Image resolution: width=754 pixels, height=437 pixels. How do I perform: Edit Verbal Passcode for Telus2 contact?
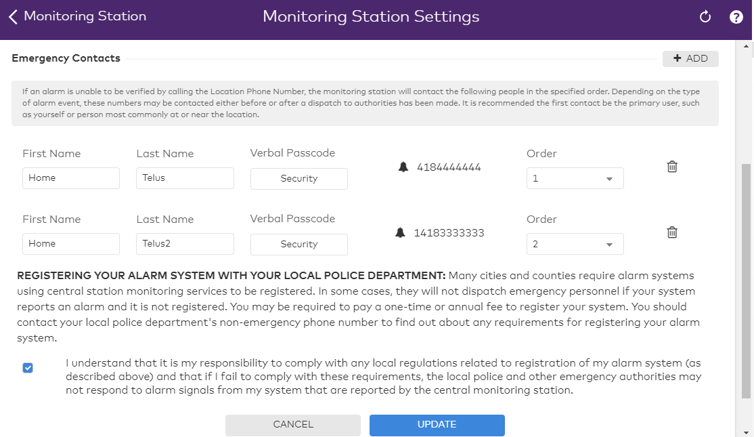click(298, 245)
